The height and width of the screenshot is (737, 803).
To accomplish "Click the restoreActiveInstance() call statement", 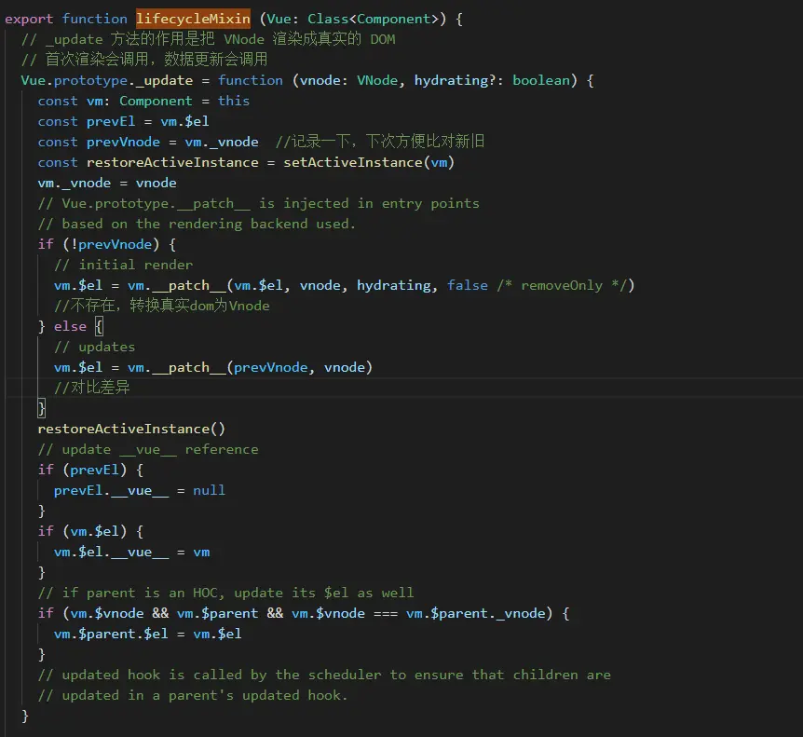I will [x=131, y=429].
